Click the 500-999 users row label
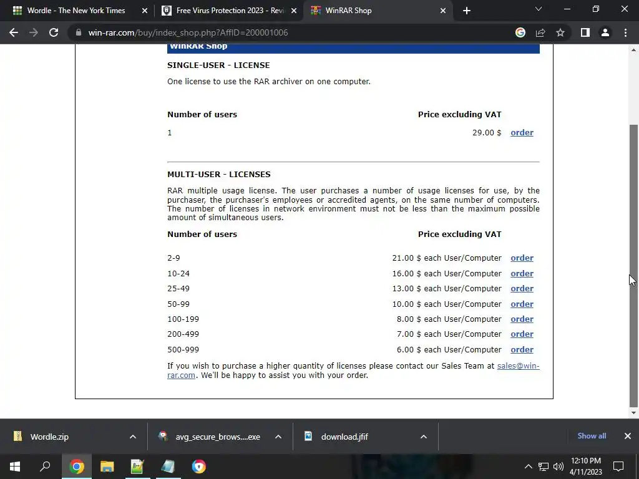Screen dimensions: 639x479 coord(183,349)
